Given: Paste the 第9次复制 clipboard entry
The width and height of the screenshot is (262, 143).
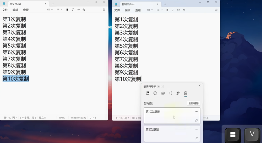Looking at the screenshot, I should 168,133.
